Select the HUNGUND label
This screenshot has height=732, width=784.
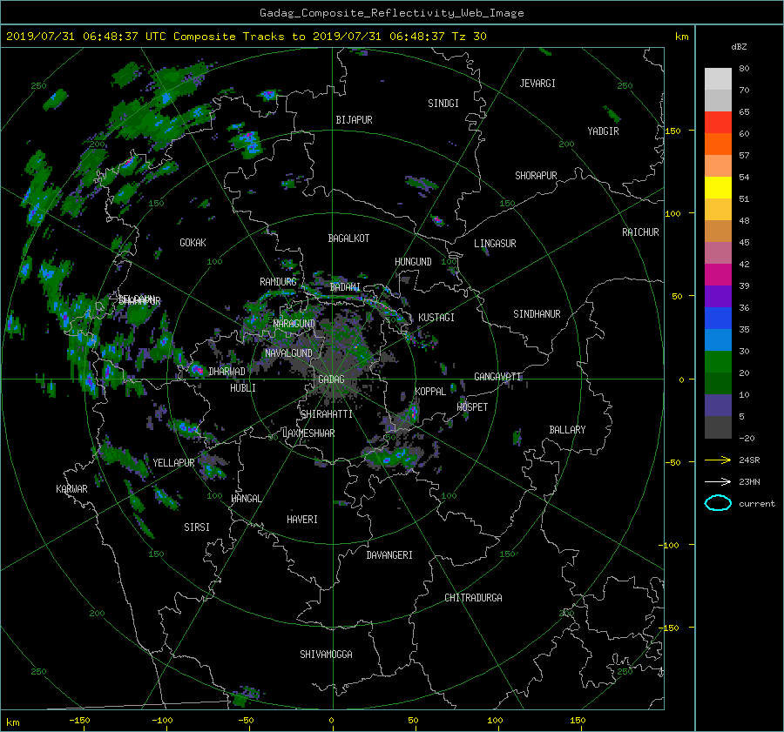pyautogui.click(x=413, y=262)
